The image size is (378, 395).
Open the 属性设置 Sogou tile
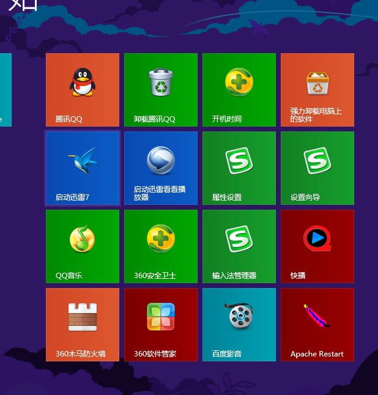[239, 168]
